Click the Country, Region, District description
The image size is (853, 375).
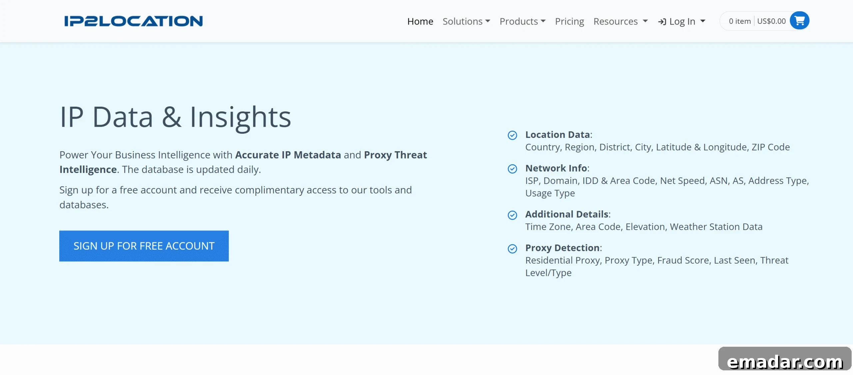point(657,147)
